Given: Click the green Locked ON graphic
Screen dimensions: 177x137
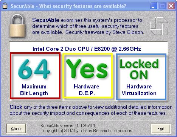Looking at the screenshot, I should click(x=139, y=69).
